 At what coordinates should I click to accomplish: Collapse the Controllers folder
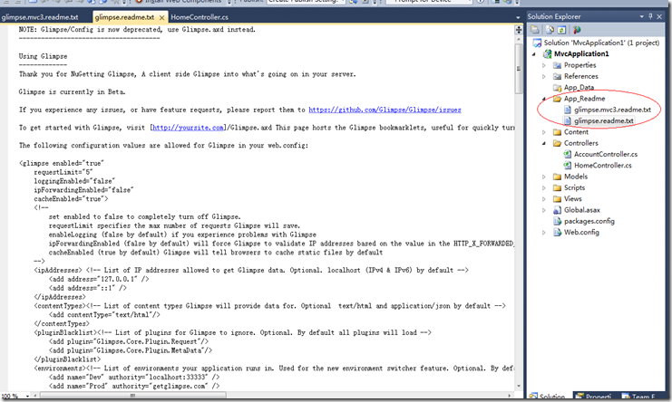(x=544, y=143)
